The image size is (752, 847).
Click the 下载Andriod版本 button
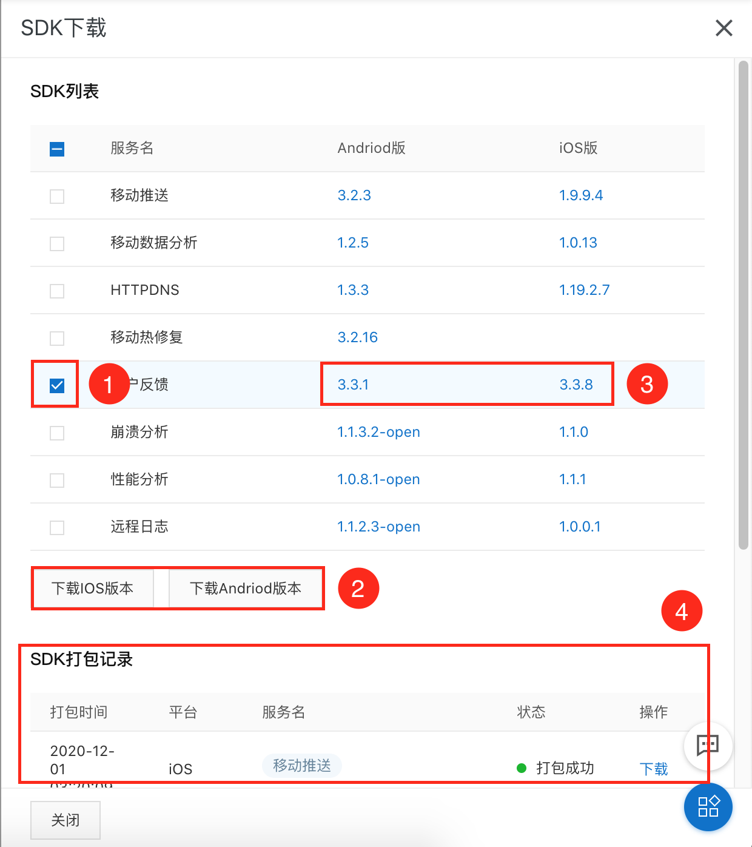pyautogui.click(x=246, y=589)
